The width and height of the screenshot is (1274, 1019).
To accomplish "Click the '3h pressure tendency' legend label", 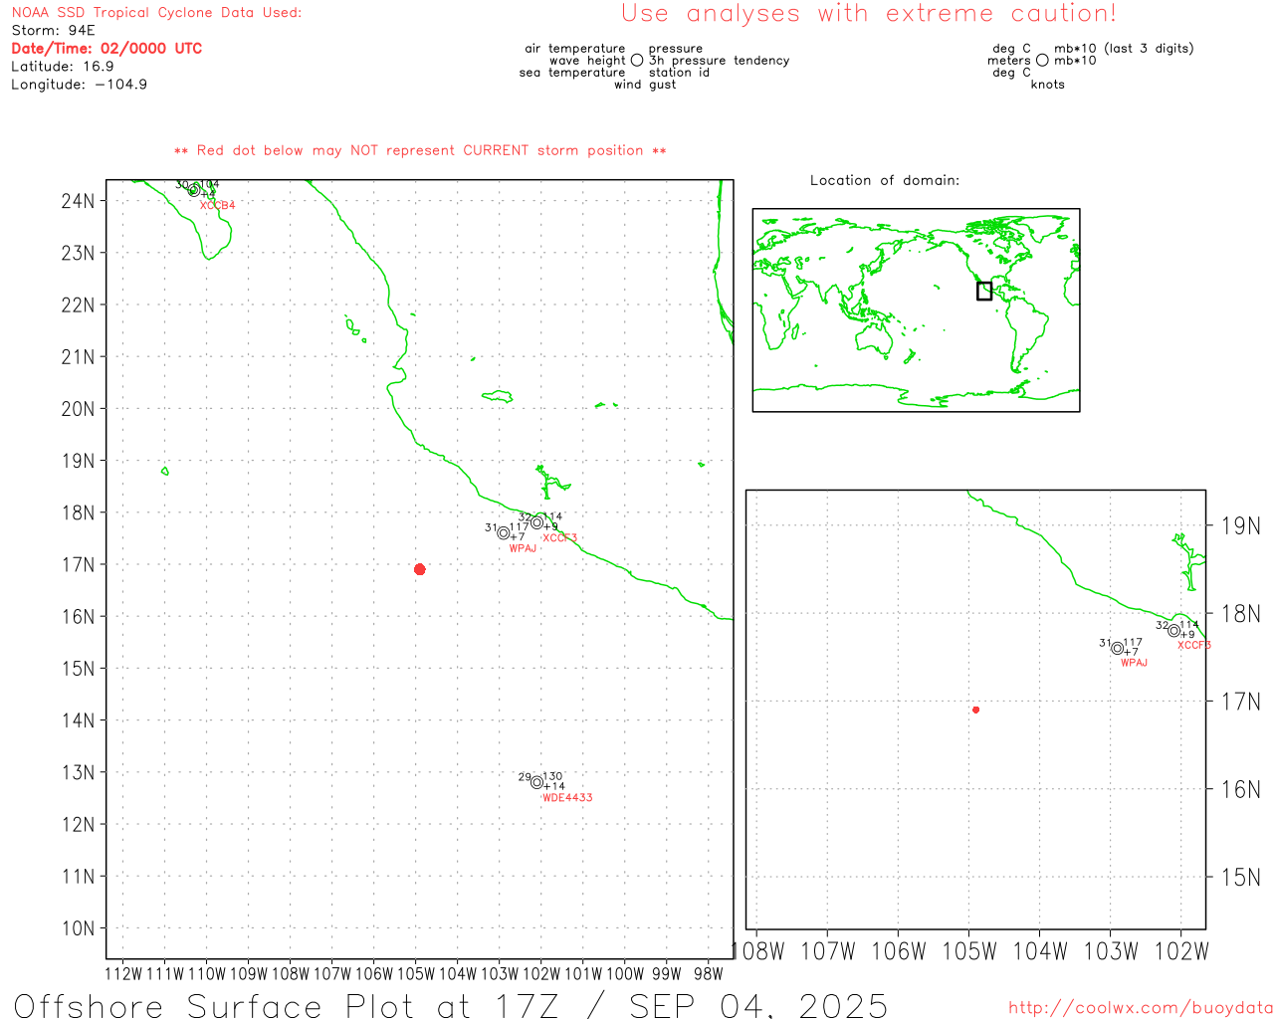I will 719,60.
